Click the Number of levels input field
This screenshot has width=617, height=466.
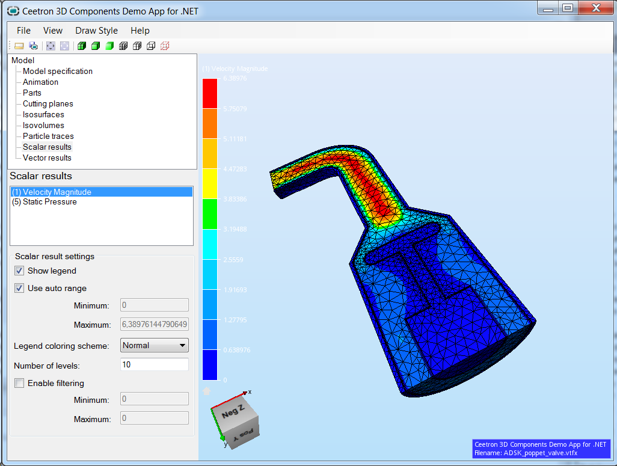coord(155,364)
